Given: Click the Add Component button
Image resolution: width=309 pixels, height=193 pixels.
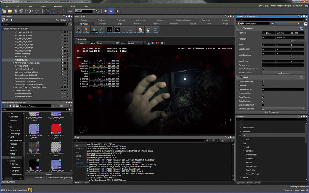Looking at the screenshot, I should tap(271, 112).
